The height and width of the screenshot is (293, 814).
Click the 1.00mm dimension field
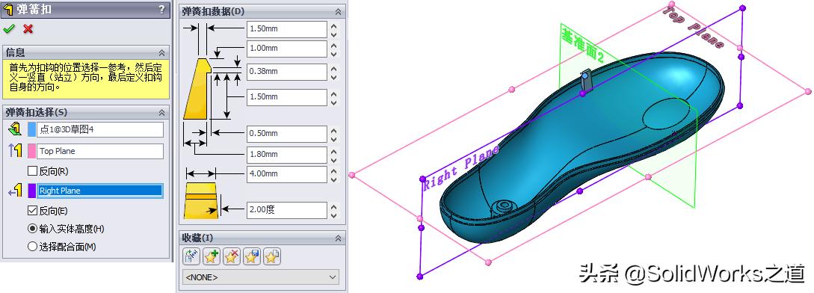point(287,49)
